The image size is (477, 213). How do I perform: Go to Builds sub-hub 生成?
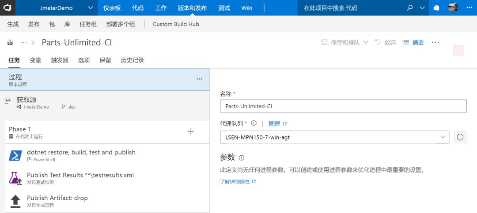tap(13, 24)
